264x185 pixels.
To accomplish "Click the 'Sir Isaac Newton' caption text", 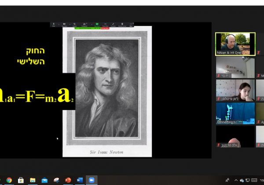I will 106,152.
